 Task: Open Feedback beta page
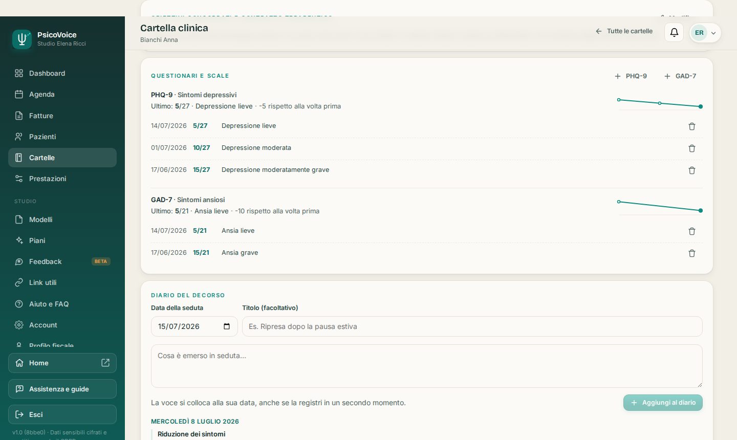tap(62, 261)
